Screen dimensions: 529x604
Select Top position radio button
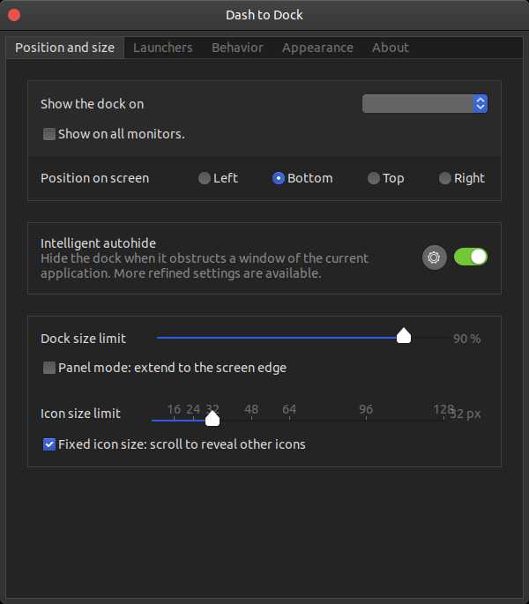click(374, 178)
